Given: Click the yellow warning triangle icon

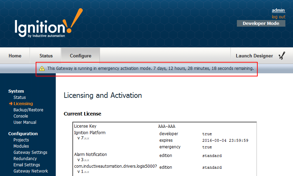Looking at the screenshot, I should (42, 68).
